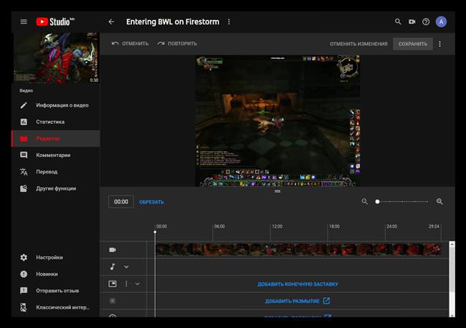Click the timeline panel resize handle
Image resolution: width=466 pixels, height=328 pixels.
277,191
